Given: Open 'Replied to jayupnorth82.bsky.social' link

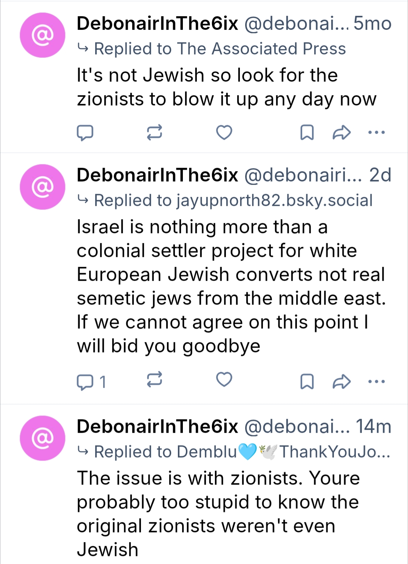Looking at the screenshot, I should pyautogui.click(x=233, y=200).
